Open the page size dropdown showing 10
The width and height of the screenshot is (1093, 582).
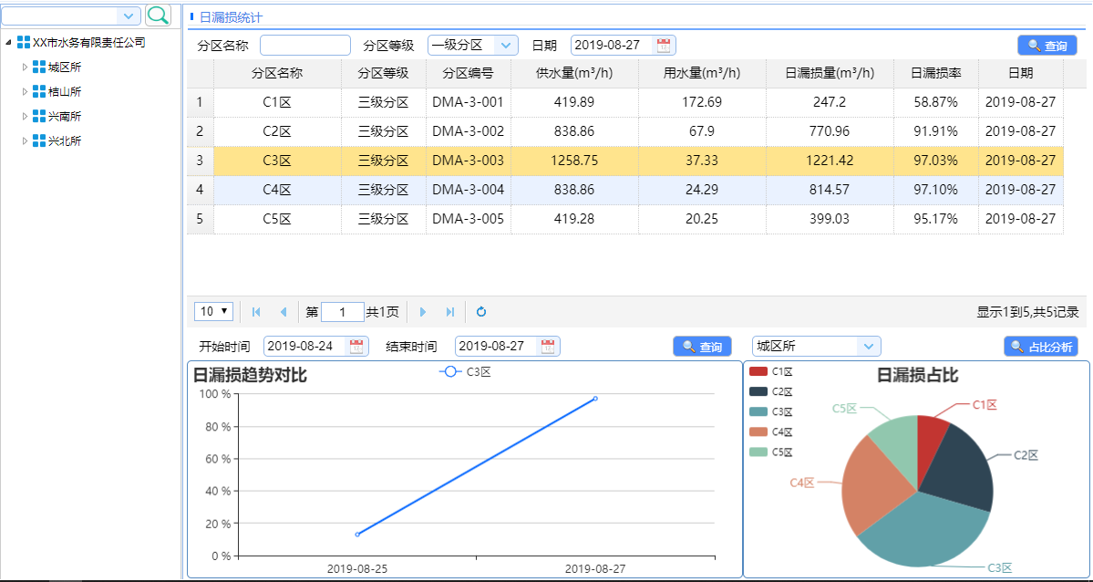213,312
